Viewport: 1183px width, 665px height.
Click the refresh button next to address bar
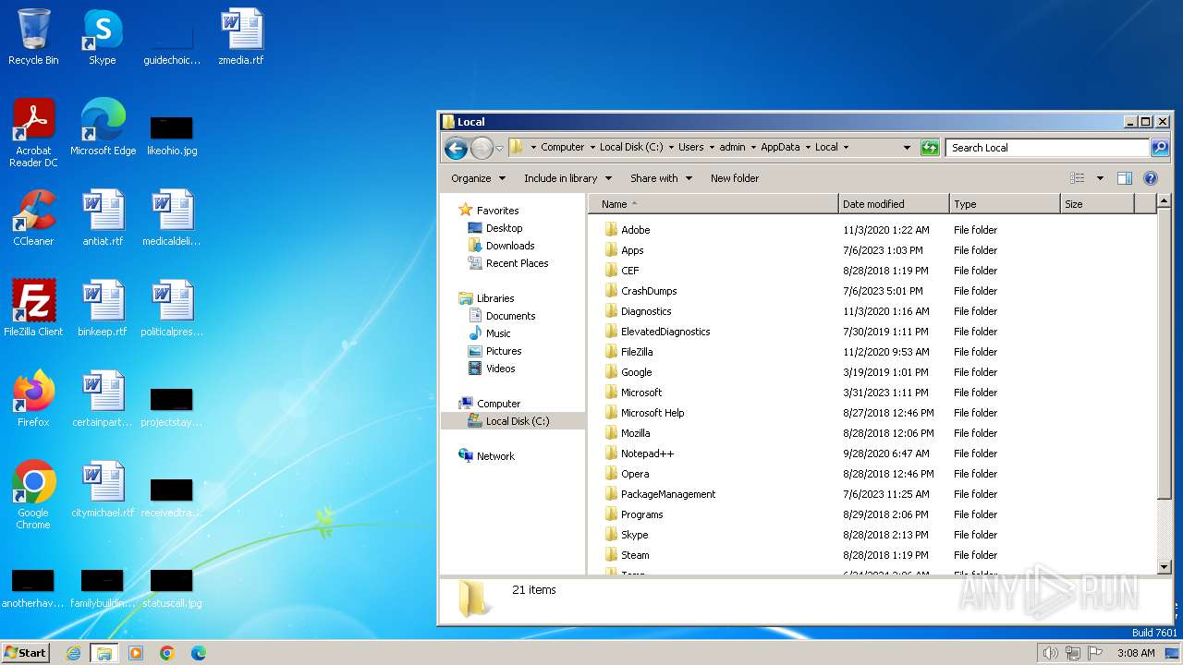930,148
